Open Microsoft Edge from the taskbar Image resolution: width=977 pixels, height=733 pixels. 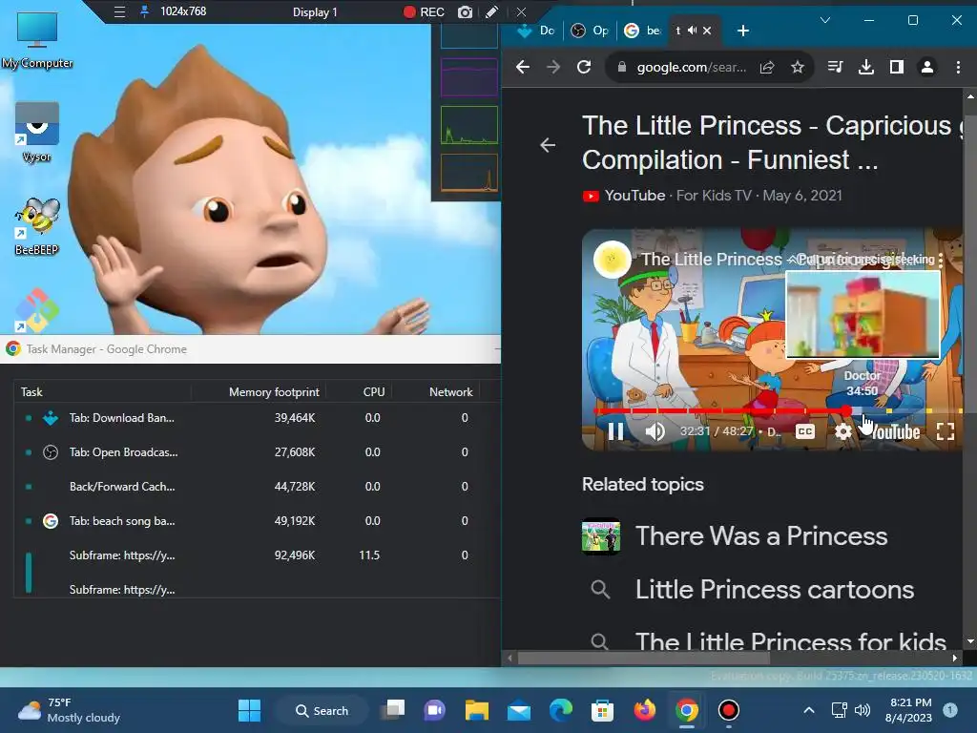(561, 710)
